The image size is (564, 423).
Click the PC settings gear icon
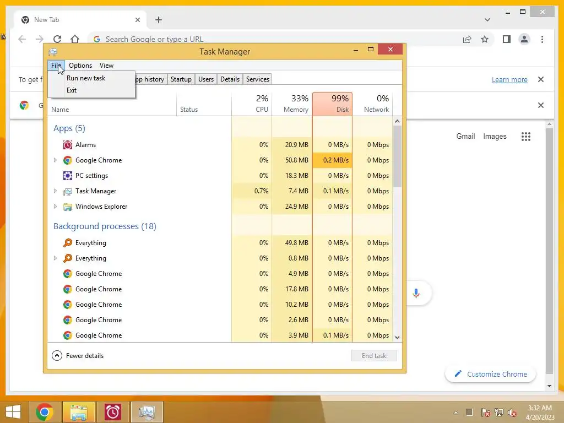[67, 176]
